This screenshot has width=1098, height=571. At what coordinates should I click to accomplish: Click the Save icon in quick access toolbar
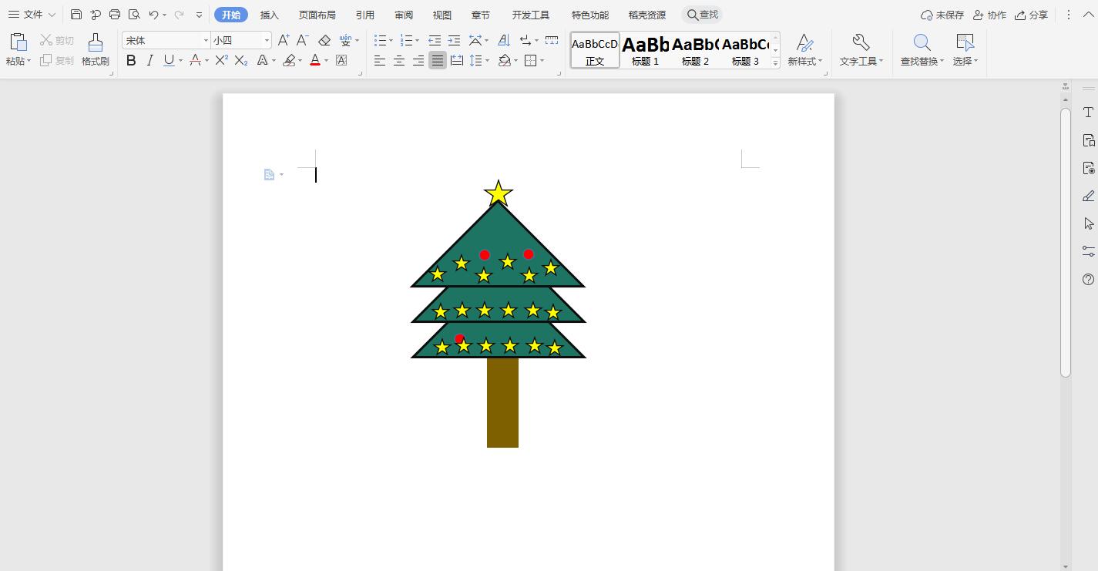[x=76, y=15]
